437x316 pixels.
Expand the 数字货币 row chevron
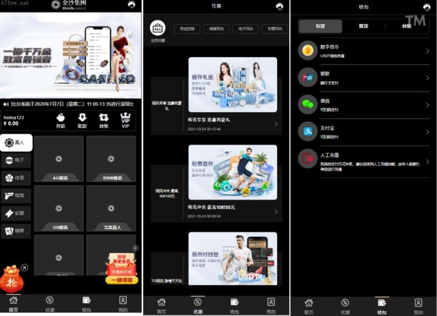pos(427,51)
